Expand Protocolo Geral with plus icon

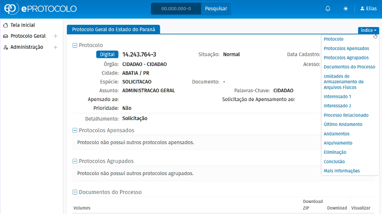[55, 36]
